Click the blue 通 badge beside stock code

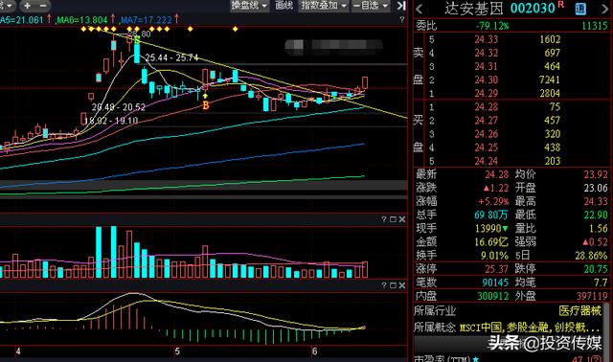(x=580, y=9)
